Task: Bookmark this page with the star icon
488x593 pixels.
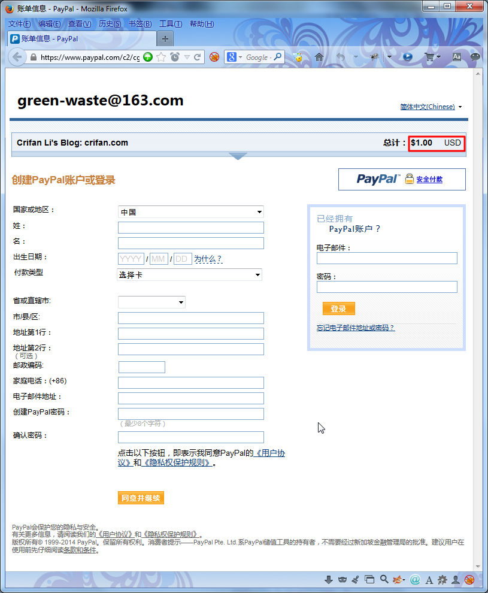Action: coord(161,57)
